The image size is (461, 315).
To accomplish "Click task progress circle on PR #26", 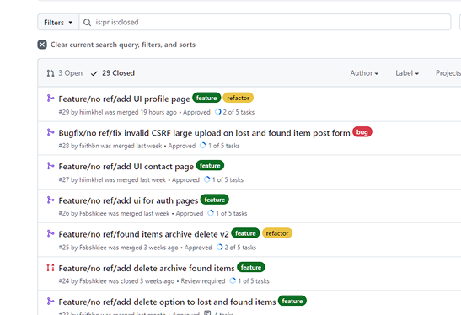I will click(x=211, y=213).
